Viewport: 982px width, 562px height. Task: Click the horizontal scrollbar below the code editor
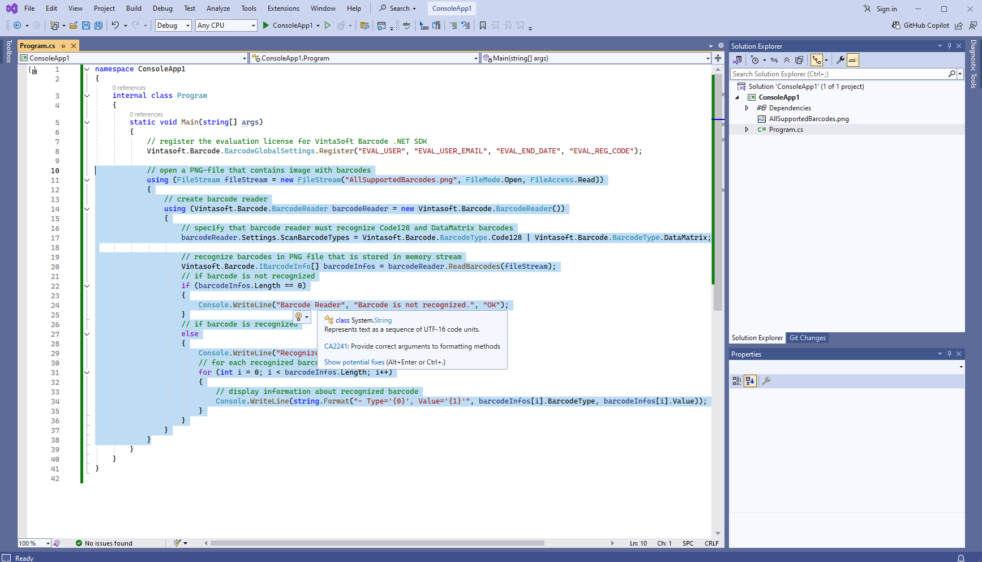point(377,543)
